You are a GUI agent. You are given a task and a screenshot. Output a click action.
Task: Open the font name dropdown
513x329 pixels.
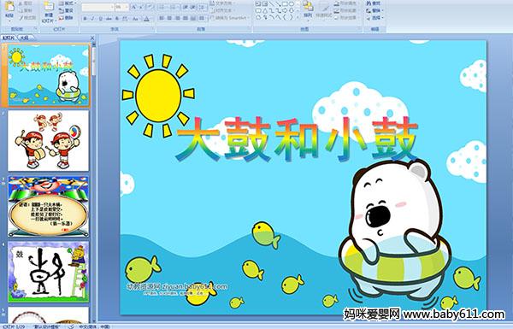coord(97,7)
